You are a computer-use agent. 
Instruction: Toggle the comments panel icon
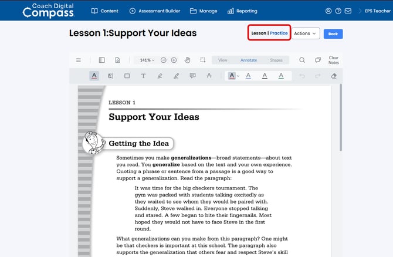coord(318,60)
